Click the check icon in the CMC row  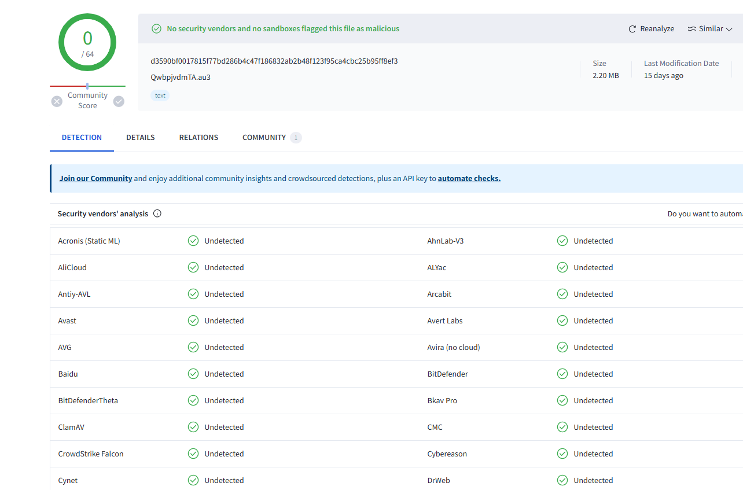(x=562, y=427)
